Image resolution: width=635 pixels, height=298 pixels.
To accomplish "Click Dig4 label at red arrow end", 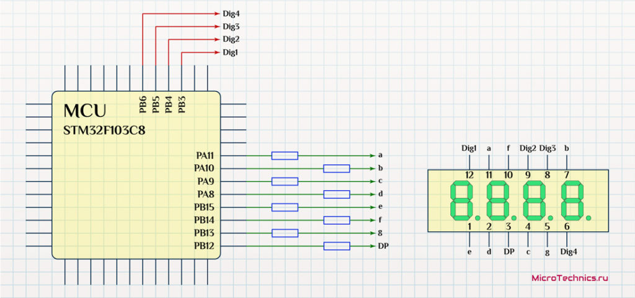I will [231, 14].
